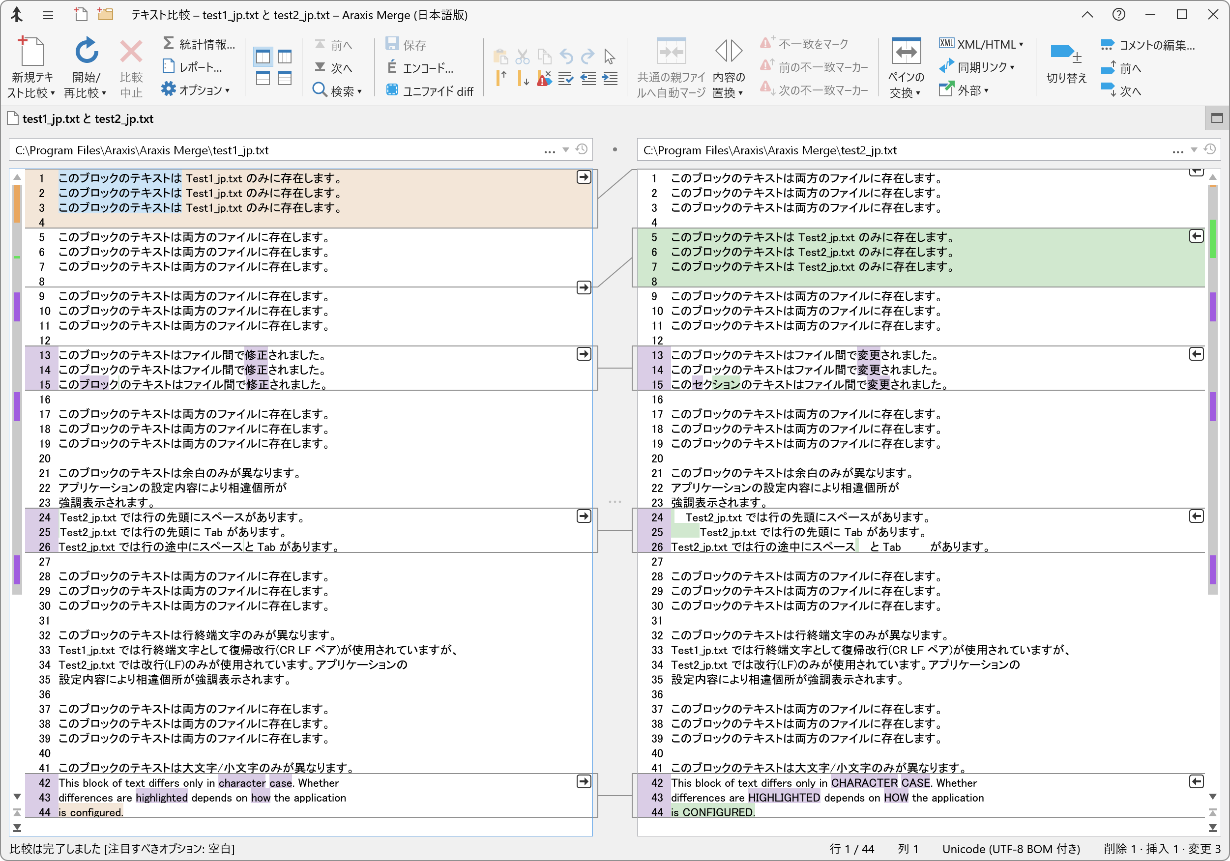Image resolution: width=1230 pixels, height=861 pixels.
Task: Switch to three-pane vertical layout
Action: tap(285, 57)
